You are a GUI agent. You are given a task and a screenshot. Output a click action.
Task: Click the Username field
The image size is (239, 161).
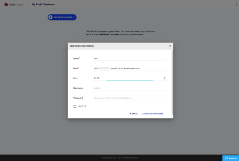coord(130,88)
